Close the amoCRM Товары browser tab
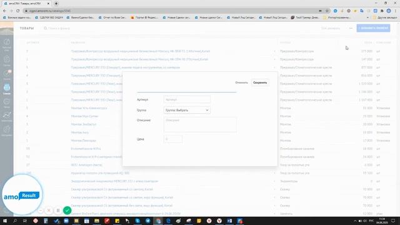 pyautogui.click(x=49, y=4)
